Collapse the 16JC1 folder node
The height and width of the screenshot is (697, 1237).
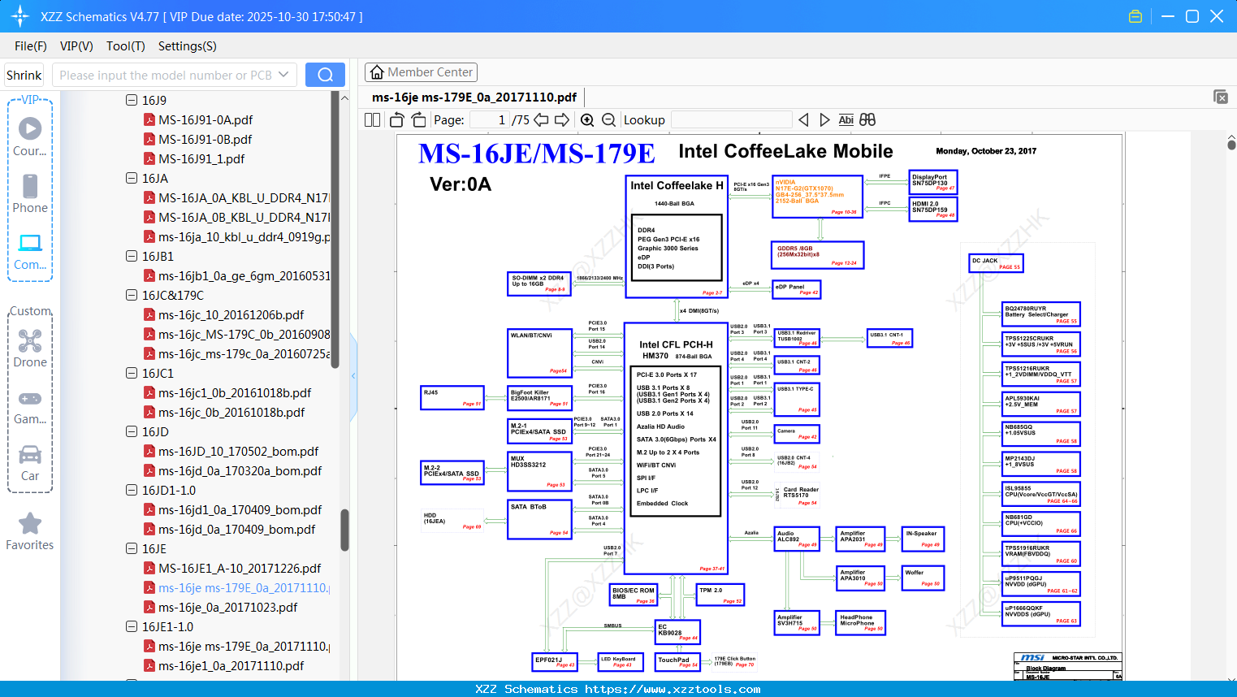coord(132,373)
